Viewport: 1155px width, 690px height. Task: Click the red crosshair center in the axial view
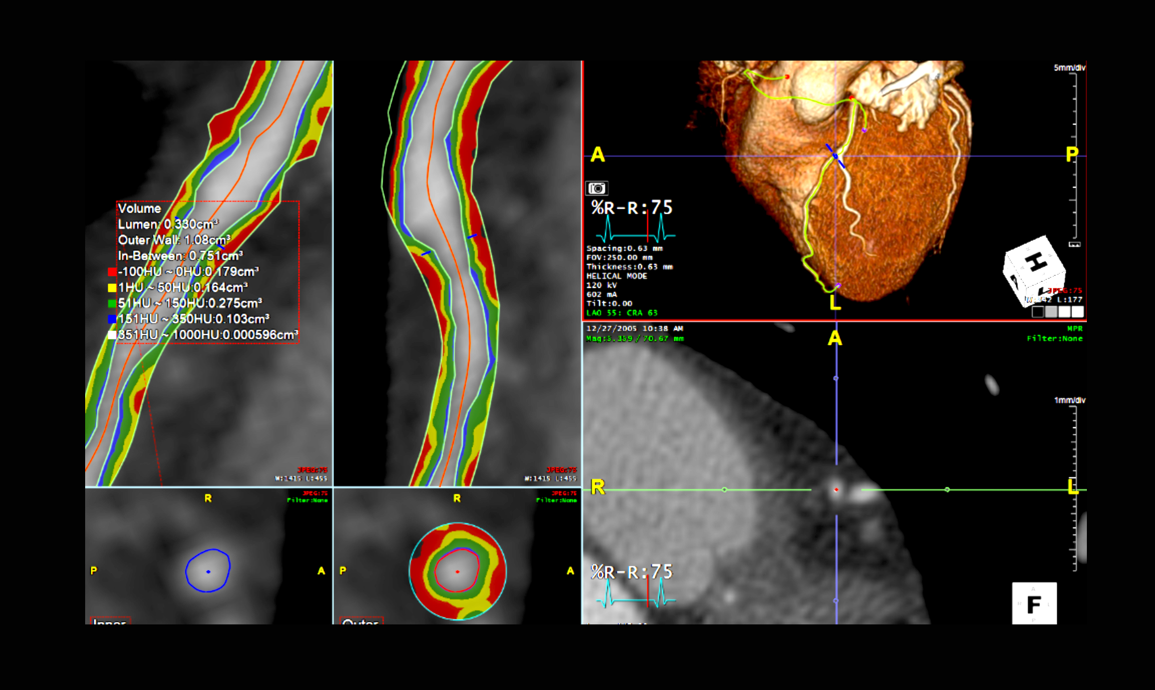pyautogui.click(x=836, y=490)
